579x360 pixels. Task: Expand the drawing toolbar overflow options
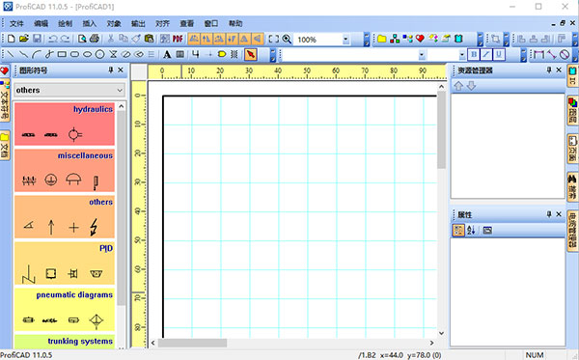[x=272, y=55]
